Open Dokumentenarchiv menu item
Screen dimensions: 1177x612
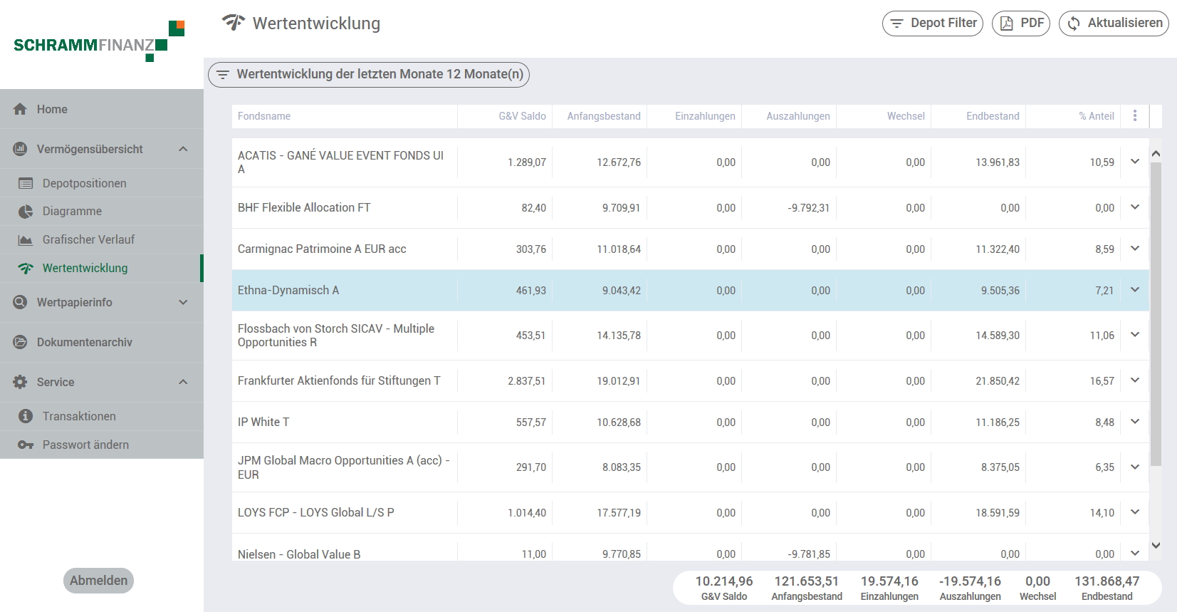coord(102,342)
